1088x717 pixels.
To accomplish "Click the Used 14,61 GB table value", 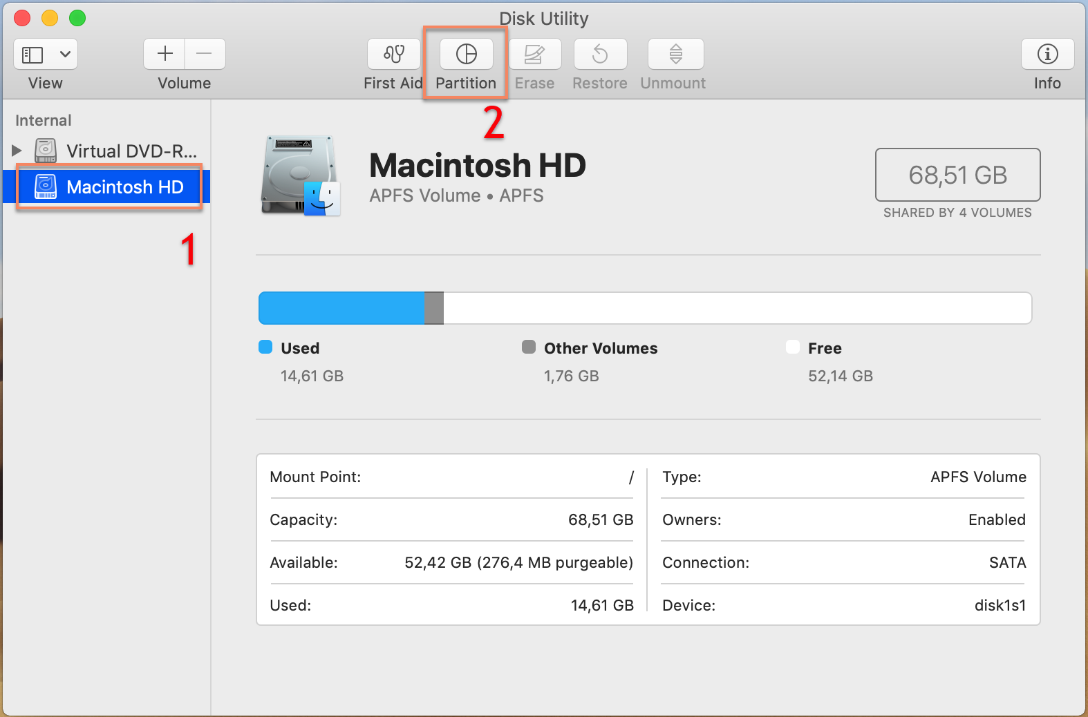I will click(602, 605).
